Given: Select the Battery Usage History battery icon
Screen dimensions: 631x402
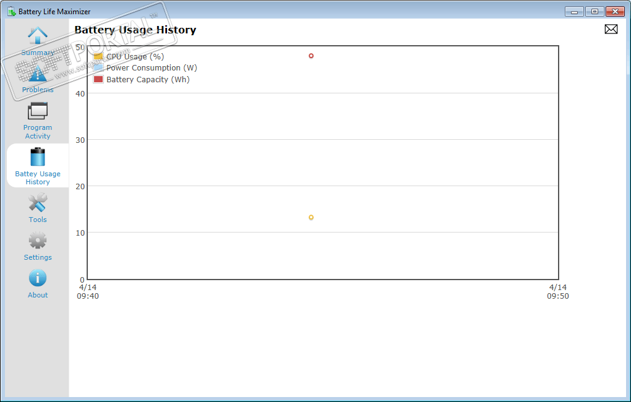Looking at the screenshot, I should tap(37, 157).
